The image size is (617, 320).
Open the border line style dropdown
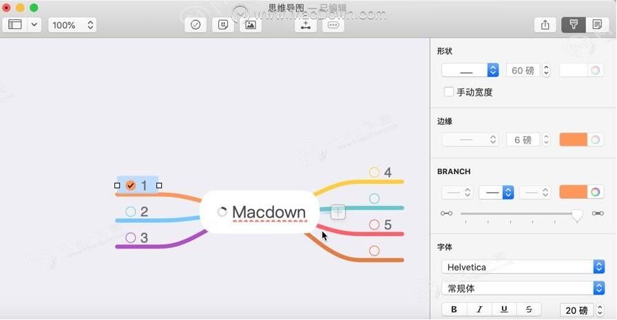[x=470, y=140]
